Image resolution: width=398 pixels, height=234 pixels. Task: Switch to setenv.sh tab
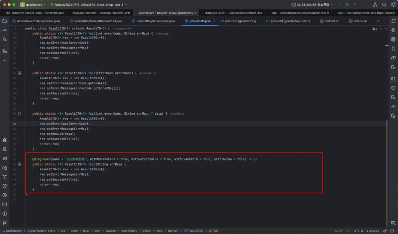point(358,21)
